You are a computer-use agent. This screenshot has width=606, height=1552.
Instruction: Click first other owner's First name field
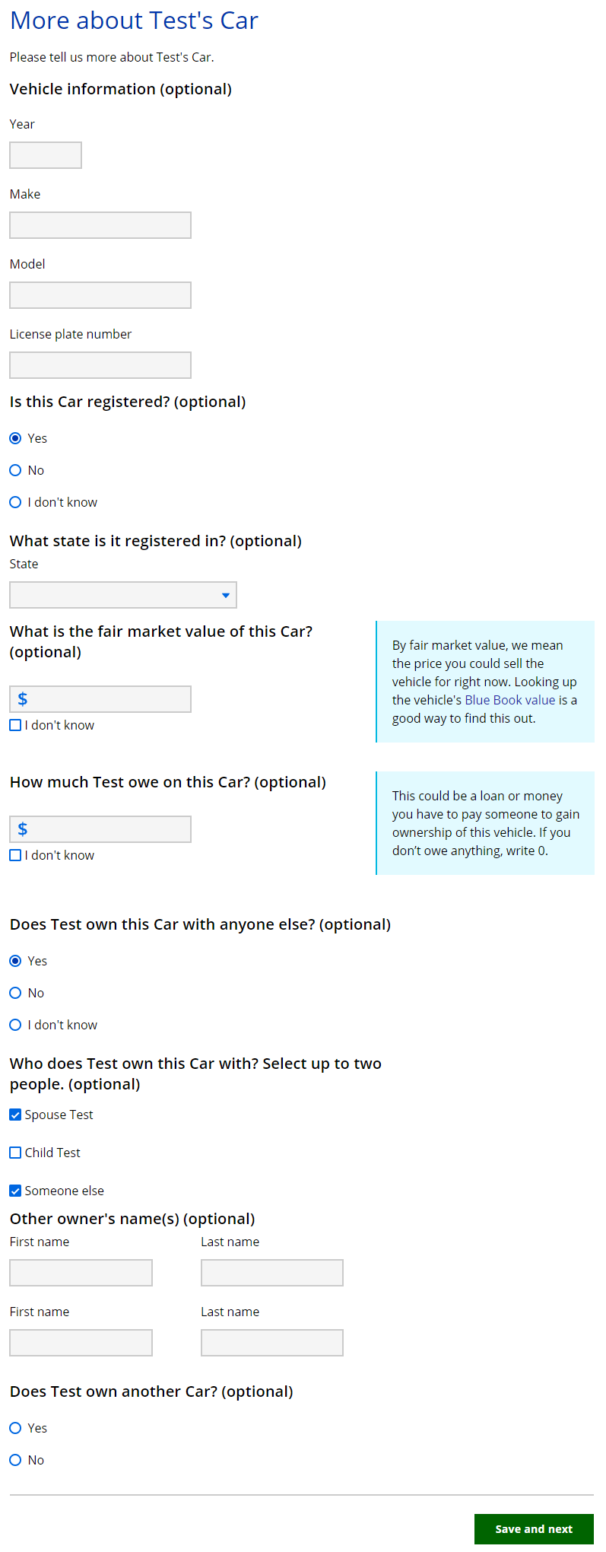[81, 1273]
